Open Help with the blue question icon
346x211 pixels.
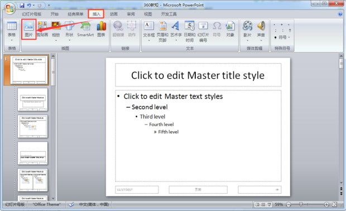(340, 14)
